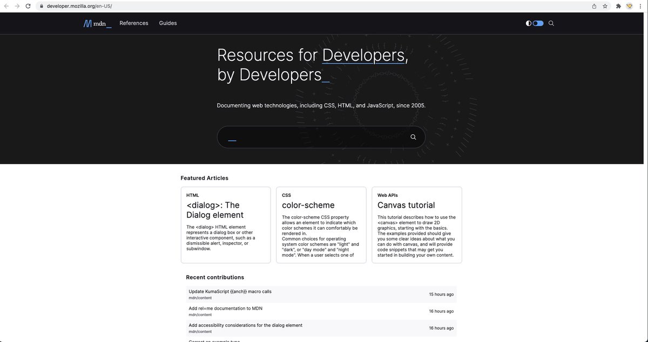Click the '15 hours ago' timestamp
The height and width of the screenshot is (342, 648).
click(441, 295)
